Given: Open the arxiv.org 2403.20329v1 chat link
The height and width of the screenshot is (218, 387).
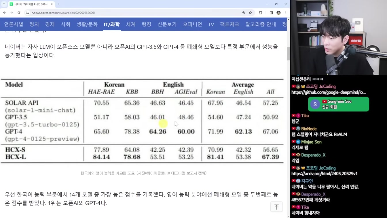Looking at the screenshot, I should pyautogui.click(x=325, y=174).
